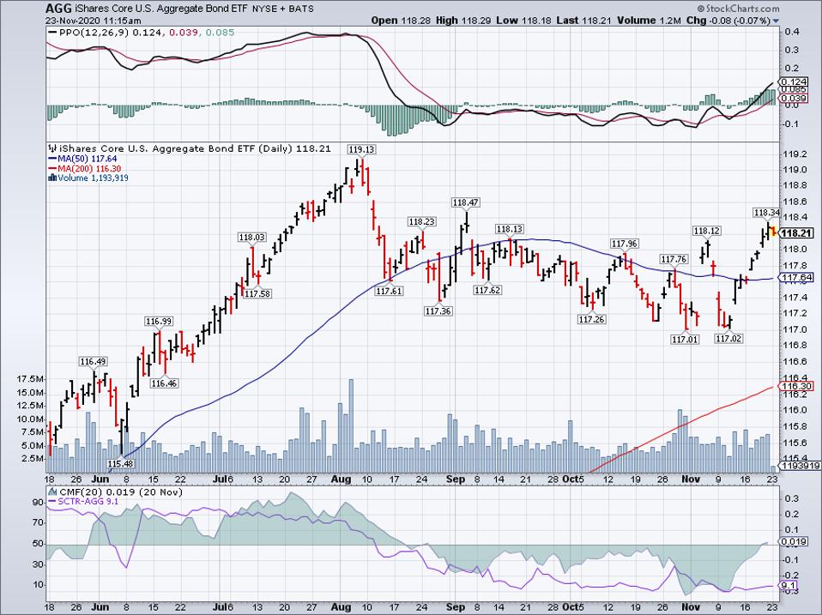Click the blue MA(50) legend line marker
Viewport: 822px width, 615px height.
[51, 159]
